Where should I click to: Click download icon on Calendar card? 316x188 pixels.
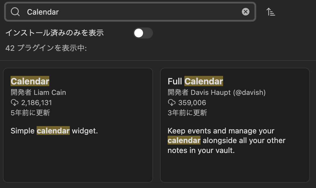pyautogui.click(x=14, y=102)
